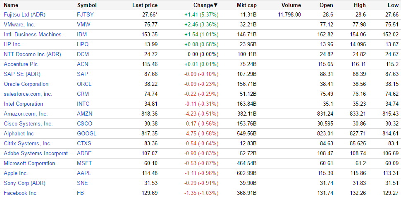The width and height of the screenshot is (401, 199).
Task: Sort by Last price header
Action: tap(145, 5)
